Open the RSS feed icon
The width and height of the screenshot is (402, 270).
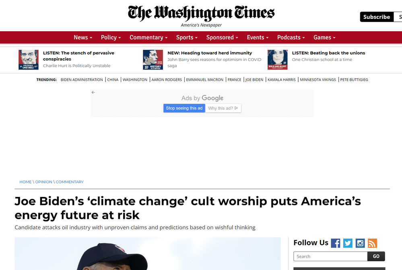372,243
